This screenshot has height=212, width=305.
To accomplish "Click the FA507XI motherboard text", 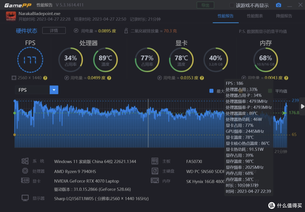I will (x=194, y=162).
